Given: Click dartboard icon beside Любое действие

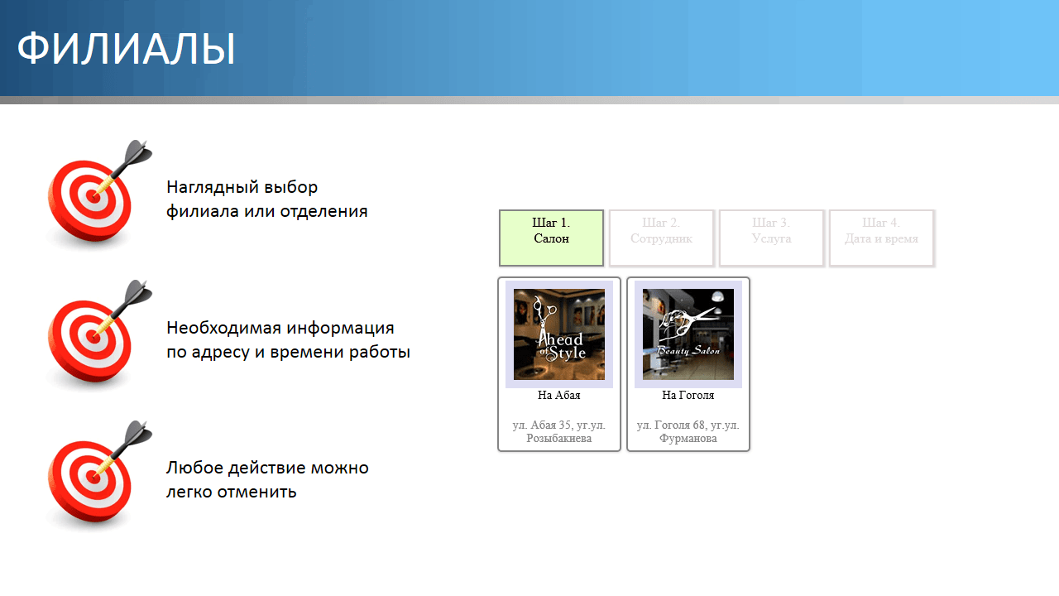Looking at the screenshot, I should click(99, 476).
